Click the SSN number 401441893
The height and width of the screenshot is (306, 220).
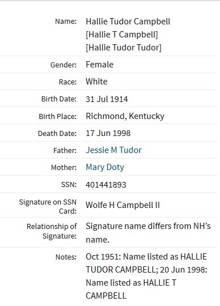[x=106, y=185]
